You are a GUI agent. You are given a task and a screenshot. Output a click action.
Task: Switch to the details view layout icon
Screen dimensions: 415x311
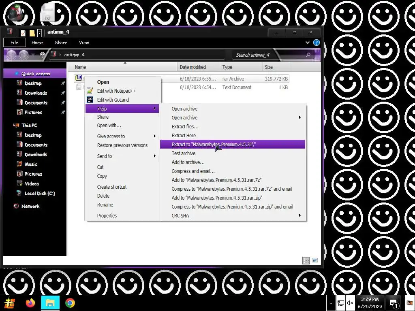pos(306,260)
